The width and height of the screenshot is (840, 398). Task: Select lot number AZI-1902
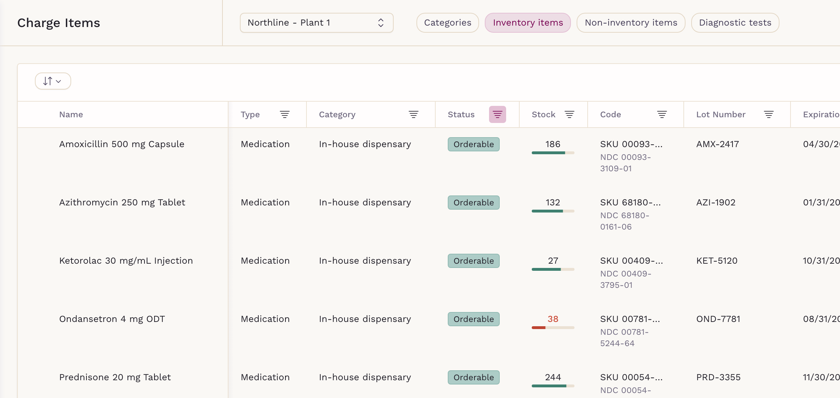click(x=716, y=203)
